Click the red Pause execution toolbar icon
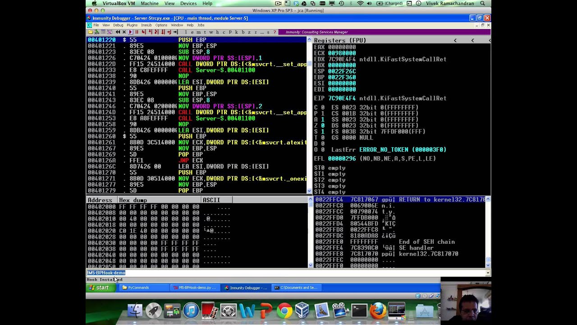 click(x=137, y=32)
